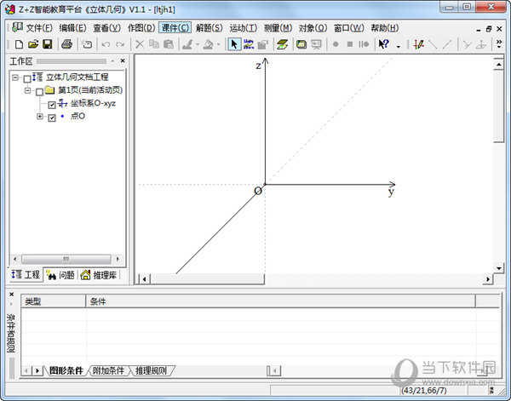Select 坐标系O-xyz tree item

tap(93, 104)
